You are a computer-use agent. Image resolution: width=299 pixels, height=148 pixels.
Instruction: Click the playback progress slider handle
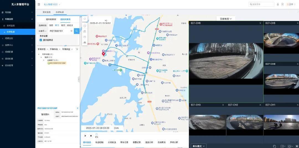point(96,134)
